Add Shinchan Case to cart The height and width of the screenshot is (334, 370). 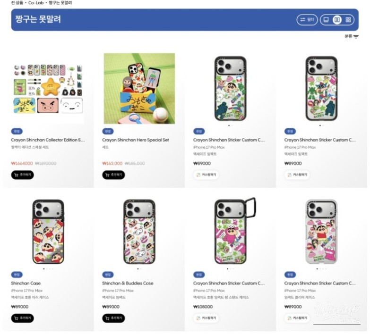[22, 318]
